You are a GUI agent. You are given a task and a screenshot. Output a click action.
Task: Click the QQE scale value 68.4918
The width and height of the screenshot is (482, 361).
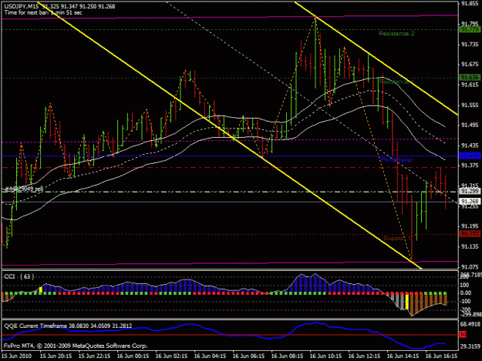coord(470,324)
